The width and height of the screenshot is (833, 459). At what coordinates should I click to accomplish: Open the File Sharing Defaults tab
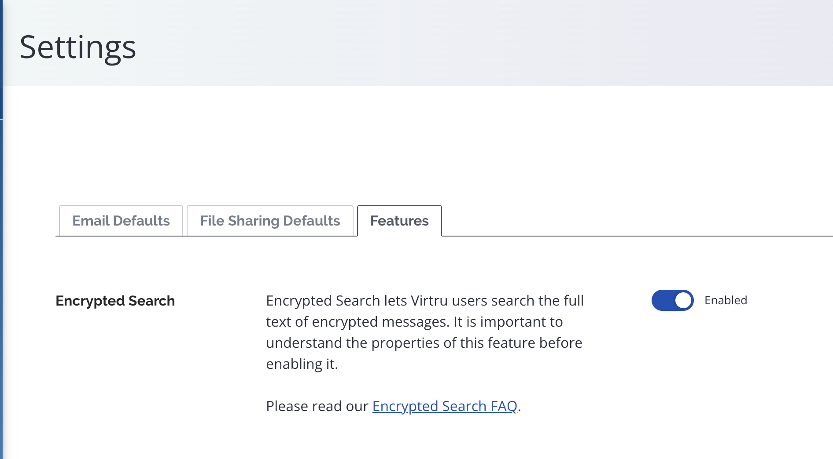(x=270, y=221)
